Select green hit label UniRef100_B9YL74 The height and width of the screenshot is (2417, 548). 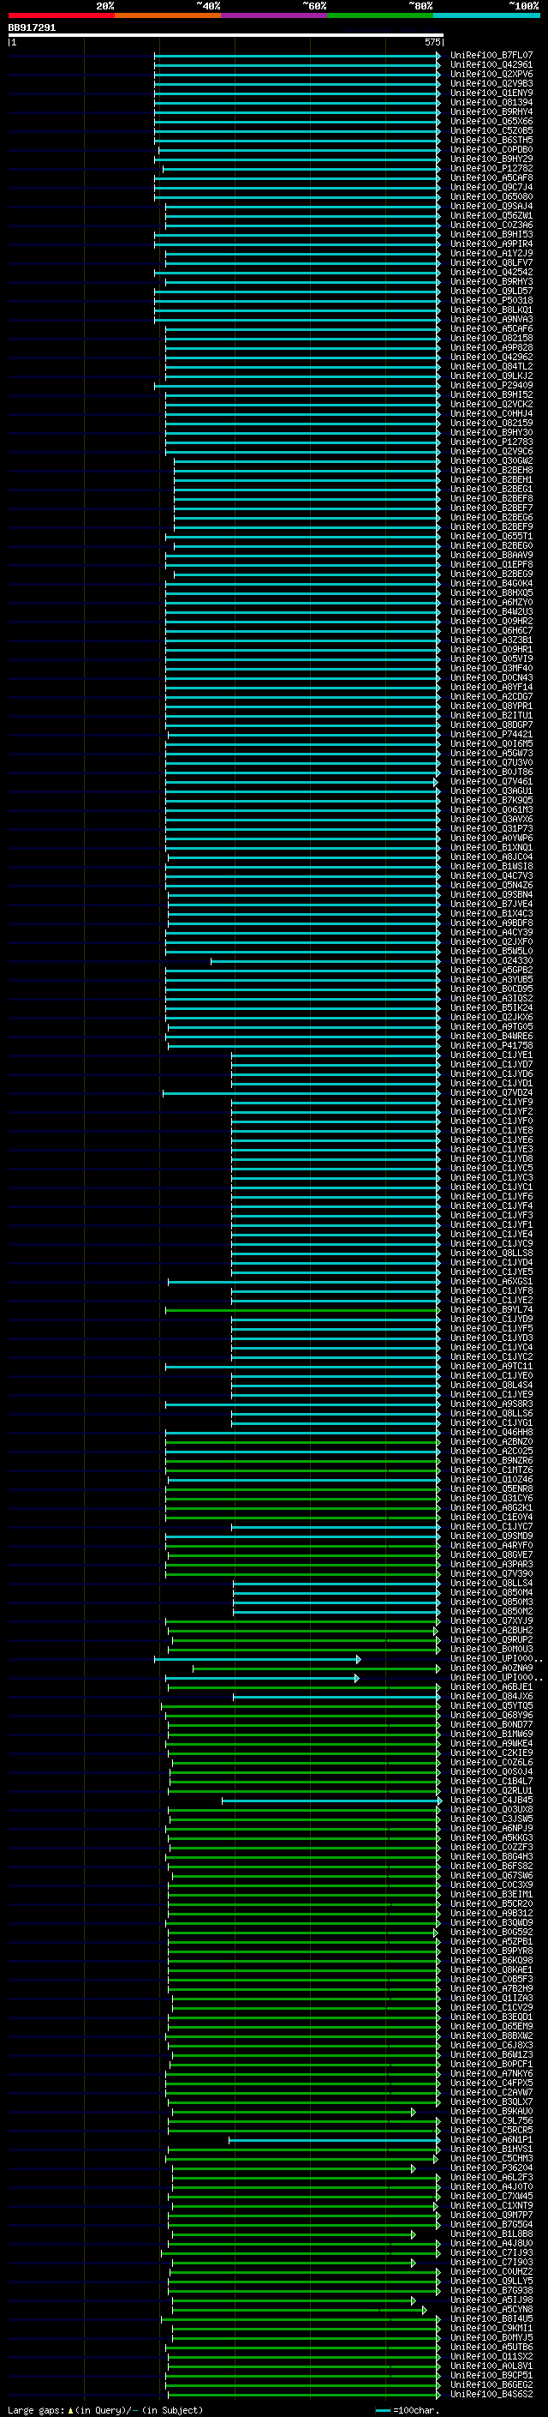click(x=491, y=1310)
